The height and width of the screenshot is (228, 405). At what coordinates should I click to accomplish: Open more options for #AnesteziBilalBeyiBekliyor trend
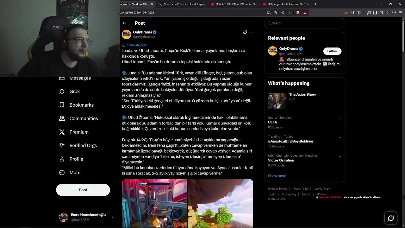[339, 137]
